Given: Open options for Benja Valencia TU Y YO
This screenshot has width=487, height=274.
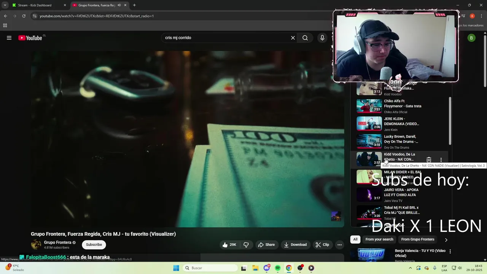Looking at the screenshot, I should tap(450, 252).
